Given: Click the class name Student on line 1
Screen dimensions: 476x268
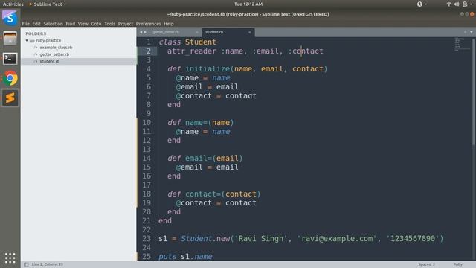Looking at the screenshot, I should (x=200, y=42).
